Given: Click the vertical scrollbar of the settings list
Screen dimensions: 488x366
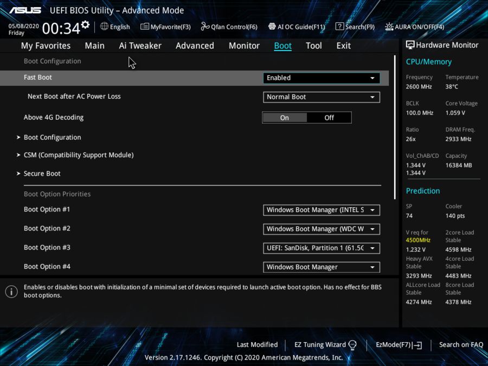Looking at the screenshot, I should click(395, 127).
